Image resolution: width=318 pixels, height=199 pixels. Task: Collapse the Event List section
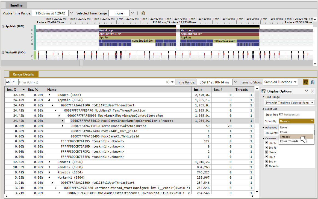point(263,109)
